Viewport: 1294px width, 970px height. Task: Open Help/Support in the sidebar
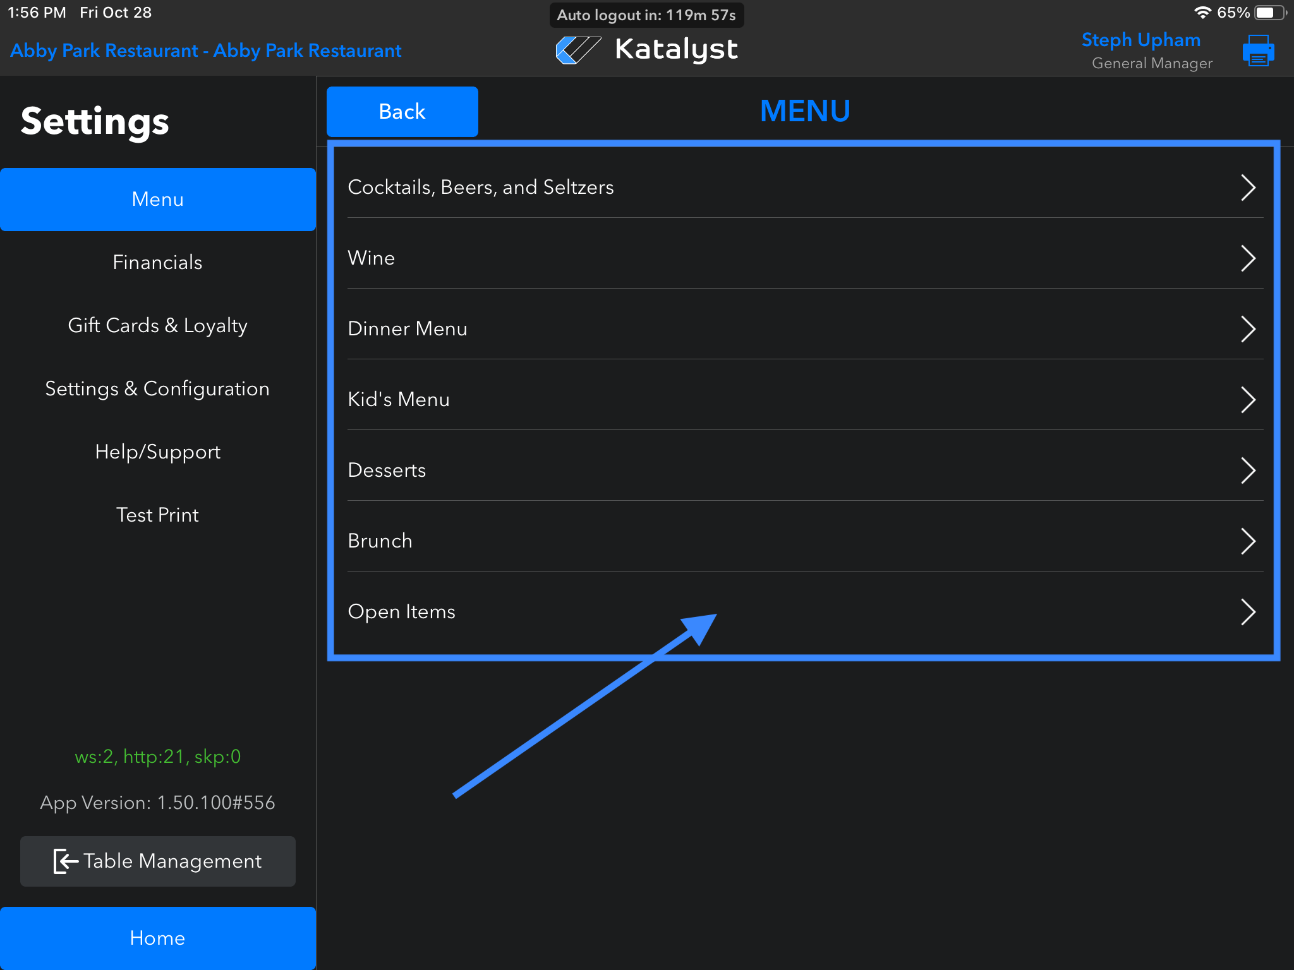tap(158, 452)
